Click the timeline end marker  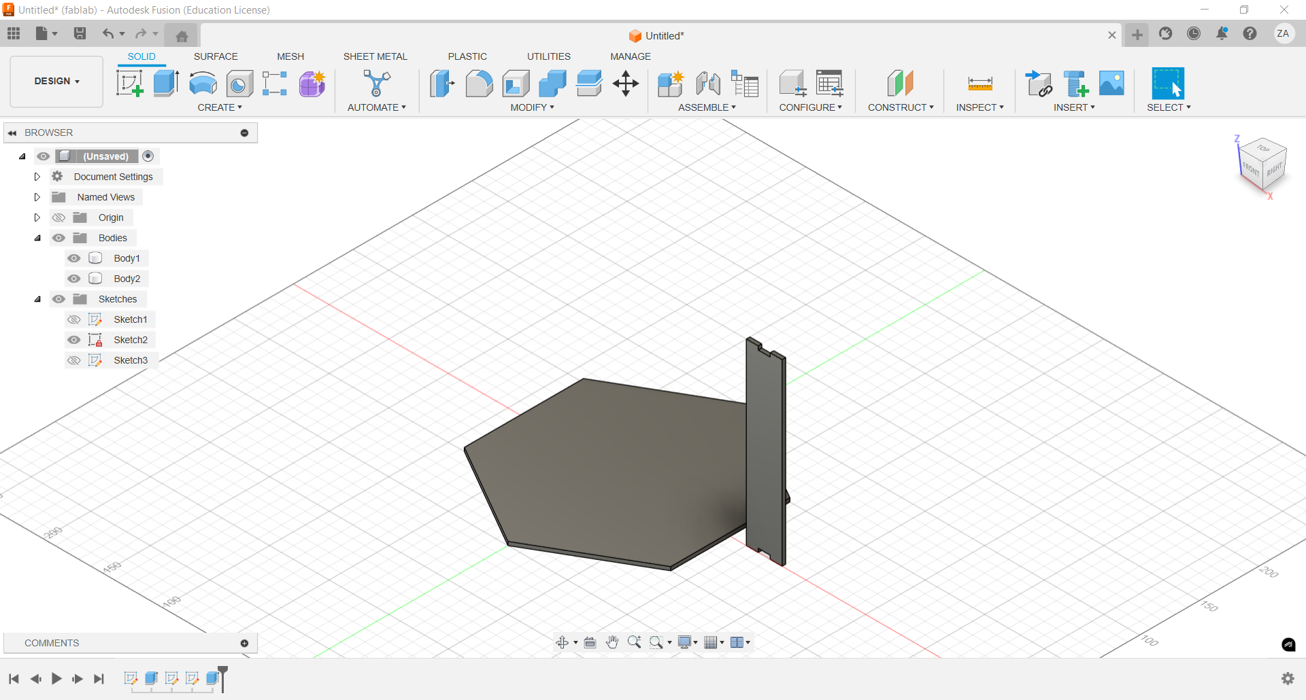click(x=222, y=678)
